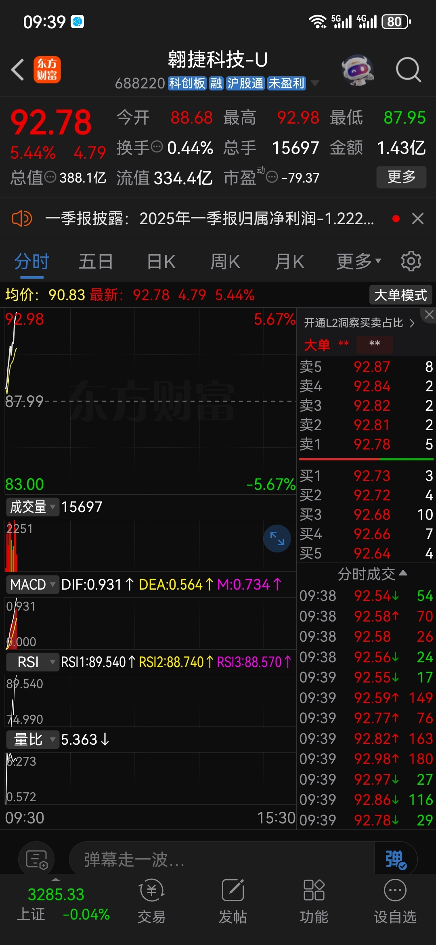The width and height of the screenshot is (436, 945).
Task: Select 卖3 row at 92.82
Action: click(366, 405)
